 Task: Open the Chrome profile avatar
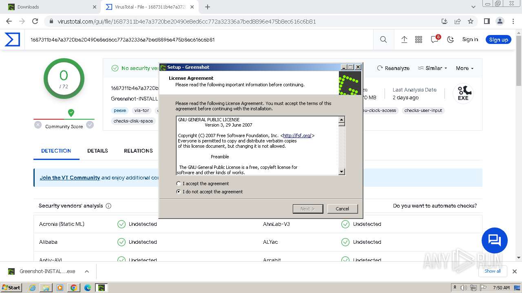tap(500, 21)
